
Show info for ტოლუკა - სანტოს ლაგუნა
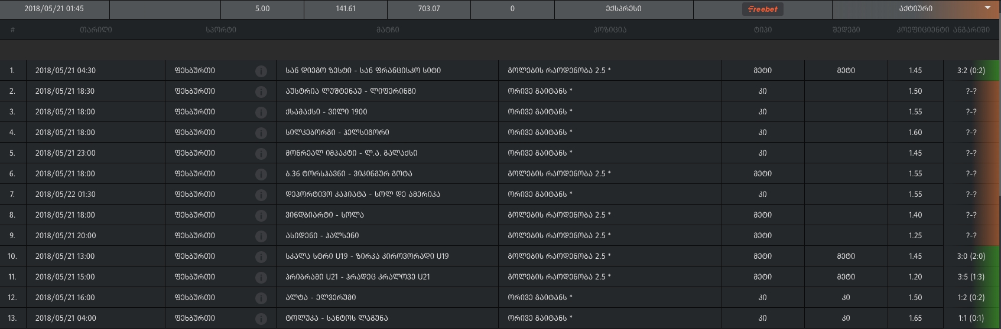tap(261, 318)
